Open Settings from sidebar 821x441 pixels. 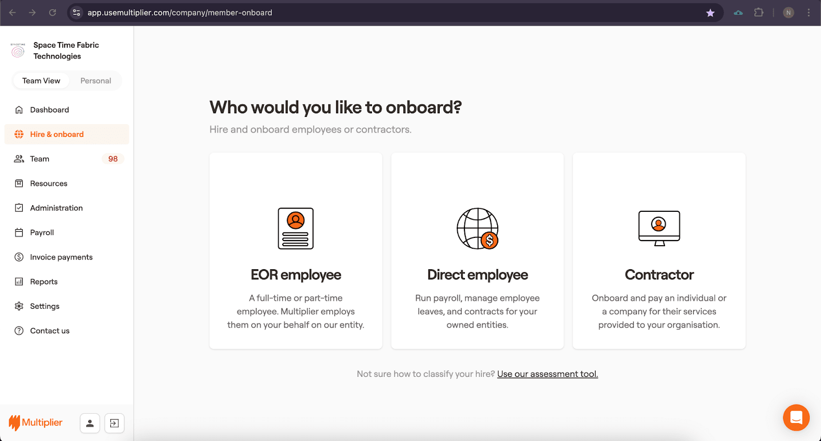(67, 306)
